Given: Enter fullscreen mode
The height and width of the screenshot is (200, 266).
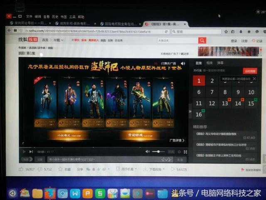Looking at the screenshot, I should (185, 152).
